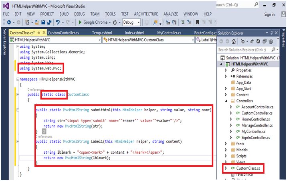Start debugging with the green play arrow

point(80,22)
